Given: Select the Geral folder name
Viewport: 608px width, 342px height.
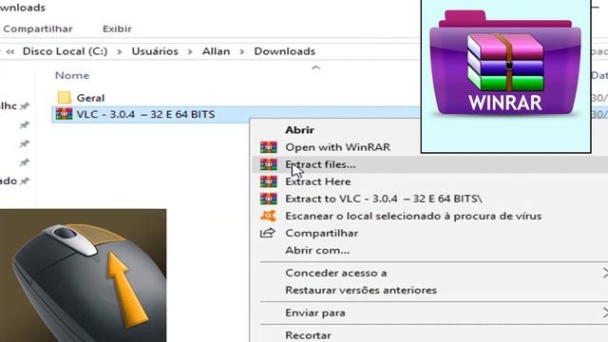Looking at the screenshot, I should pos(90,98).
